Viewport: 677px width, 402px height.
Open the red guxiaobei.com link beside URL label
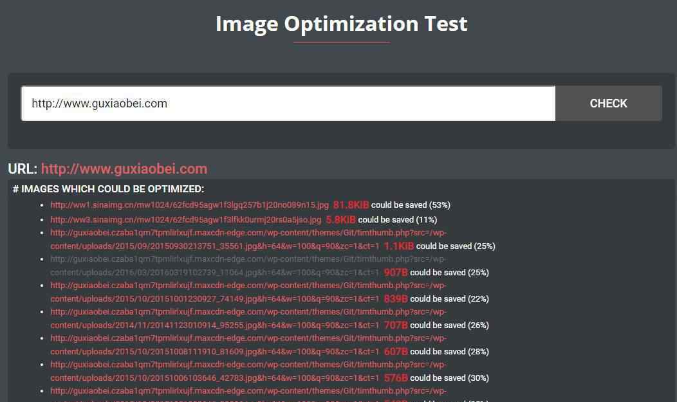pyautogui.click(x=124, y=169)
